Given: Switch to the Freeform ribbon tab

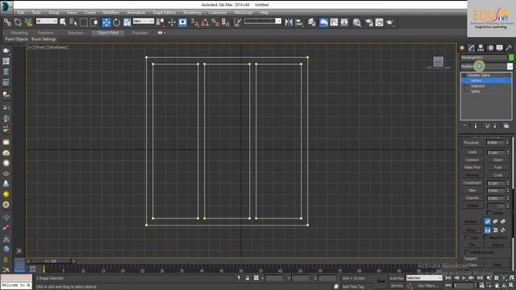Looking at the screenshot, I should tap(45, 33).
